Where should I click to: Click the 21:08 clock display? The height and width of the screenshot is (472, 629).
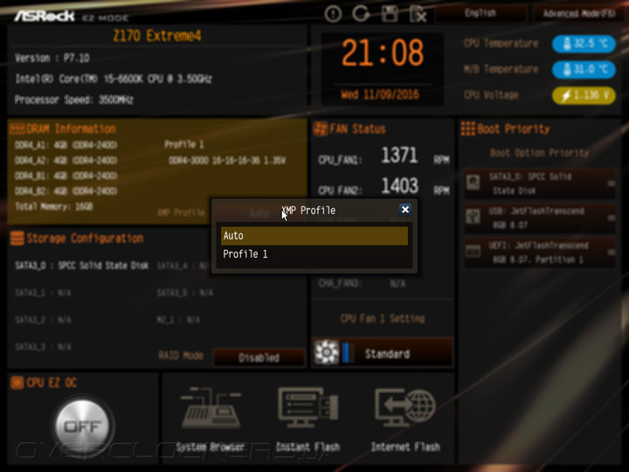pyautogui.click(x=383, y=52)
